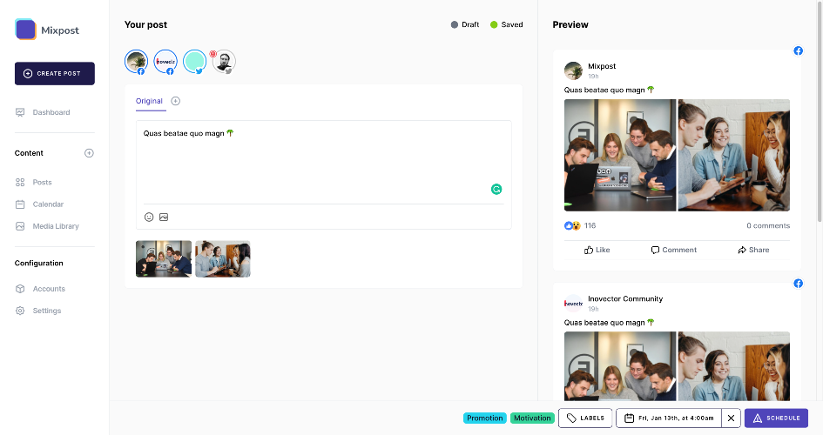Screen dimensions: 823x435
Task: Select the Original version tab
Action: click(x=149, y=101)
